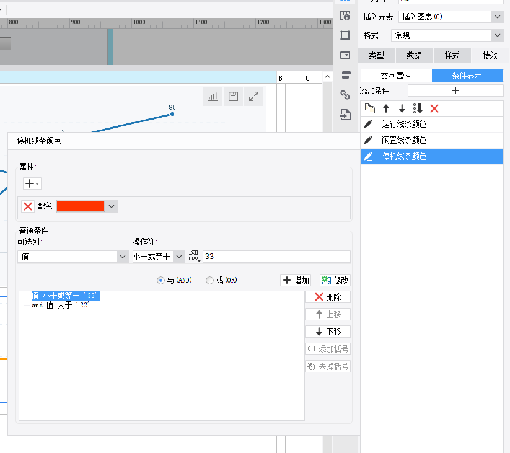Viewport: 510px width, 453px height.
Task: Click the value input field containing 33
Action: tap(276, 257)
